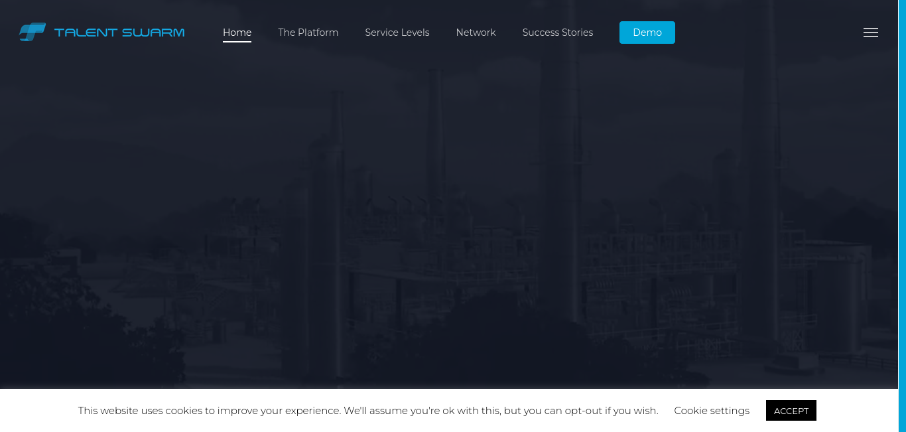The height and width of the screenshot is (432, 906).
Task: View Success Stories page
Action: point(557,33)
